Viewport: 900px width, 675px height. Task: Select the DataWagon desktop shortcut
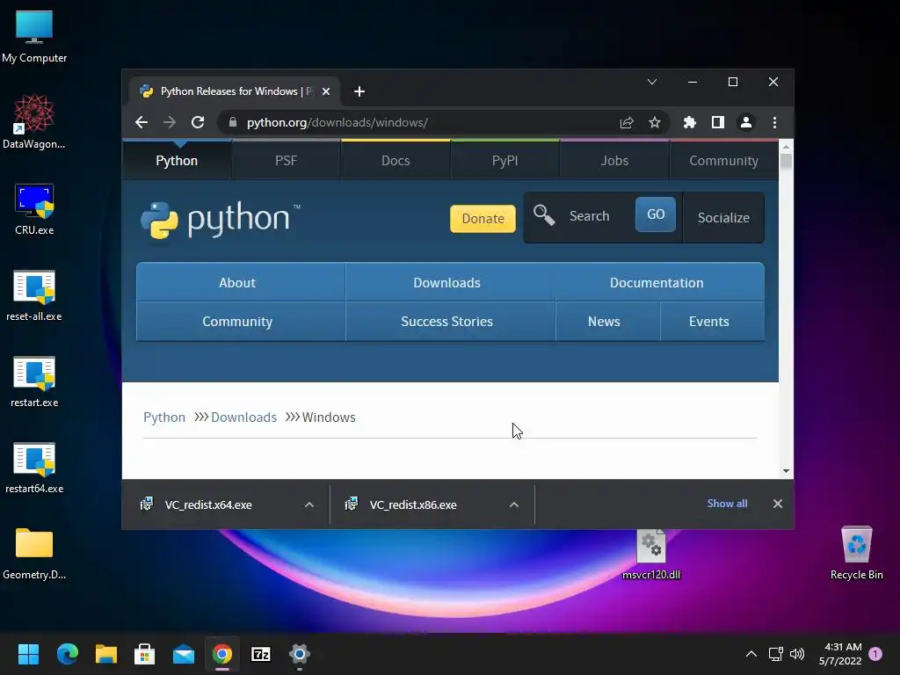click(34, 121)
